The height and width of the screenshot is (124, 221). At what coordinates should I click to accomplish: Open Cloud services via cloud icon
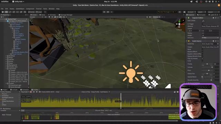pyautogui.click(x=184, y=12)
